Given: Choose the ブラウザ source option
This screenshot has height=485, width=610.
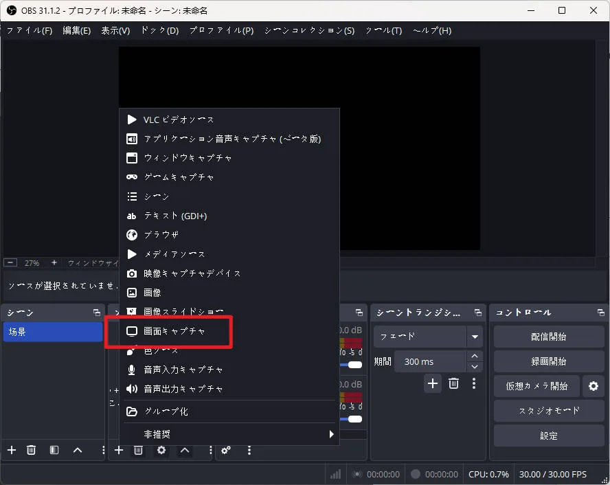Looking at the screenshot, I should [x=229, y=235].
